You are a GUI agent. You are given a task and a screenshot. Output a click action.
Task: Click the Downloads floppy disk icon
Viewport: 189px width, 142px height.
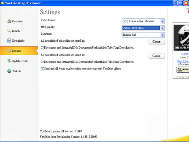(9, 41)
